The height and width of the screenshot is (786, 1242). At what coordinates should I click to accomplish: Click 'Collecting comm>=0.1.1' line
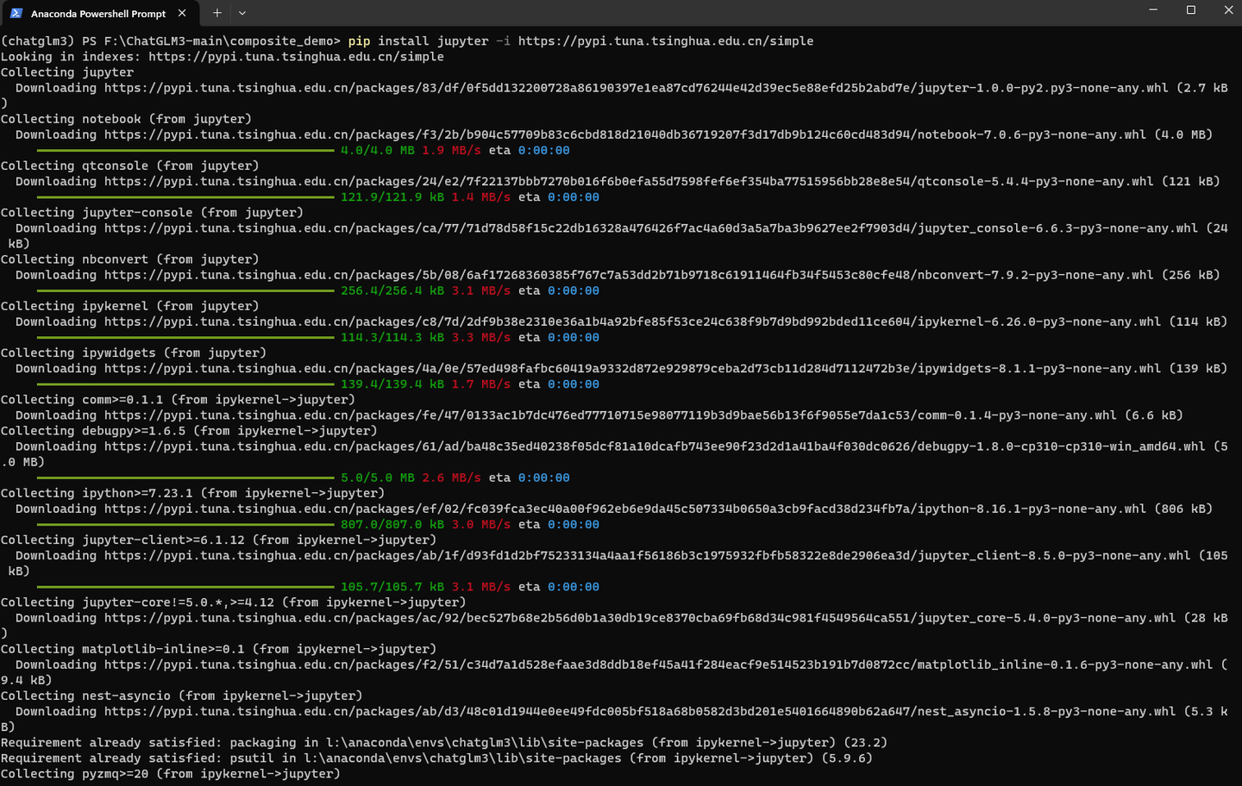178,399
